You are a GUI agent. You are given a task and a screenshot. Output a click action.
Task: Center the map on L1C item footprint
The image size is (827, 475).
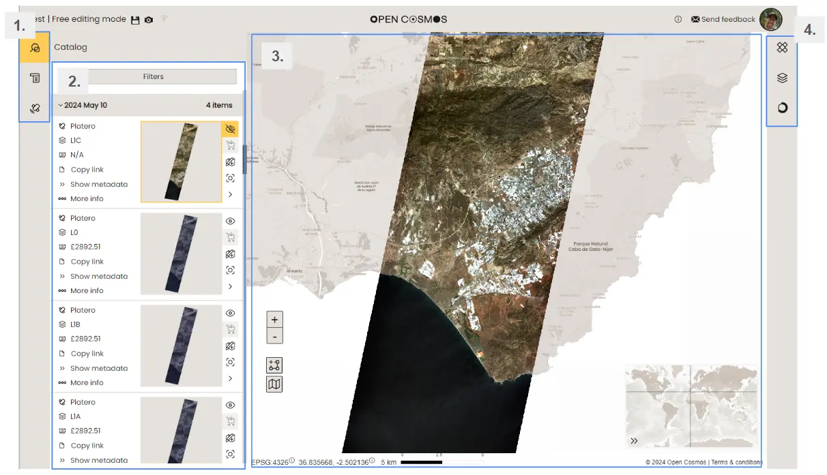click(231, 178)
